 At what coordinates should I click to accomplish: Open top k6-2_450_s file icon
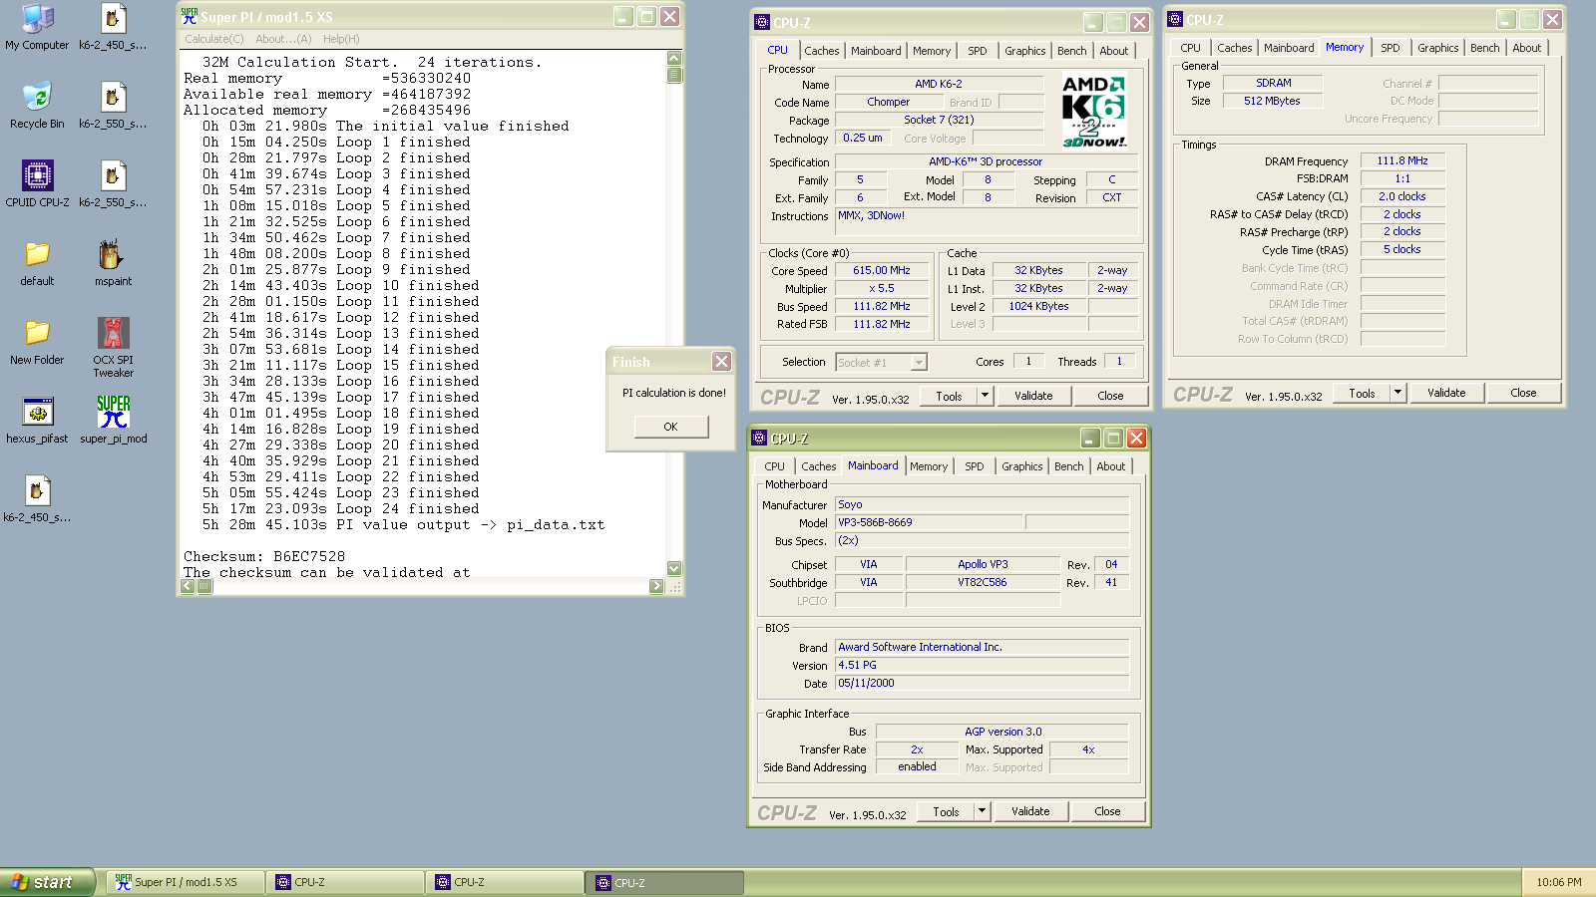[x=113, y=27]
